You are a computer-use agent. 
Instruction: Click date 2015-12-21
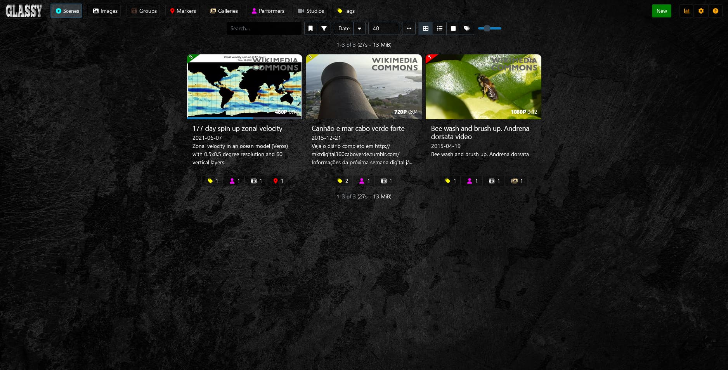pos(326,138)
